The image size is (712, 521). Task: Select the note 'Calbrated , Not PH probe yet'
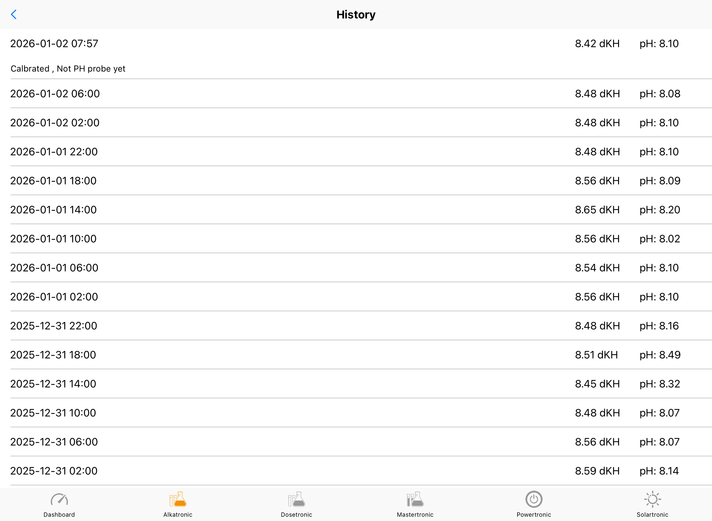tap(68, 69)
